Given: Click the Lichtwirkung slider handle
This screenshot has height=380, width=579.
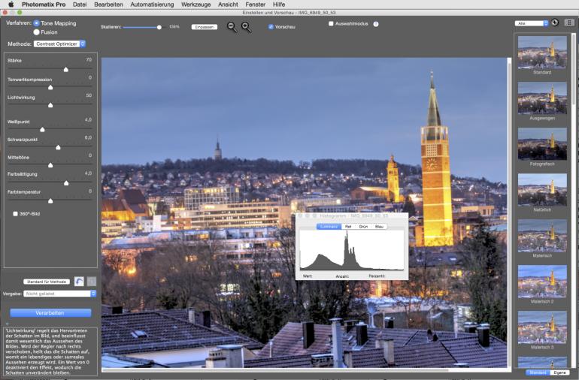Looking at the screenshot, I should pos(50,105).
